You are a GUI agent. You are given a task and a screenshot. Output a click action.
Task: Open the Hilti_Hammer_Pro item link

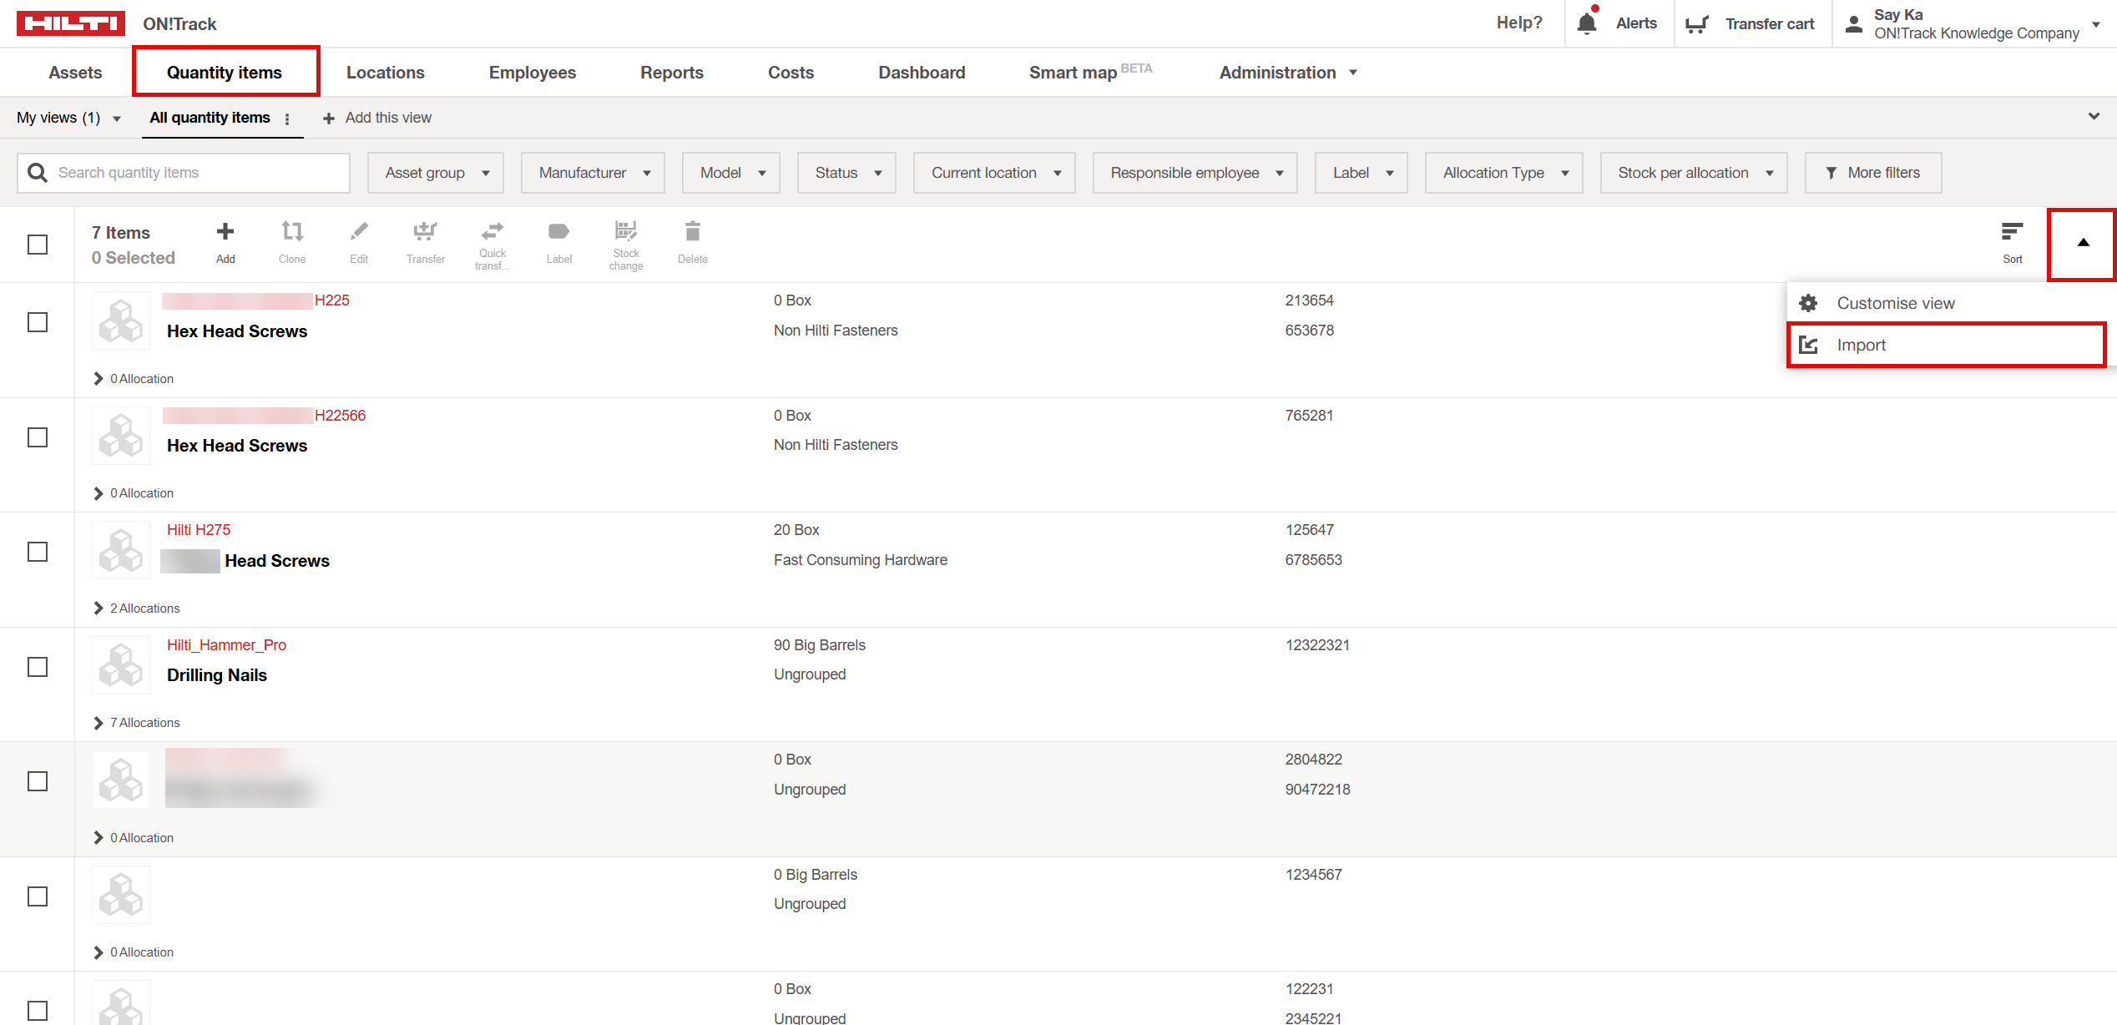[226, 645]
